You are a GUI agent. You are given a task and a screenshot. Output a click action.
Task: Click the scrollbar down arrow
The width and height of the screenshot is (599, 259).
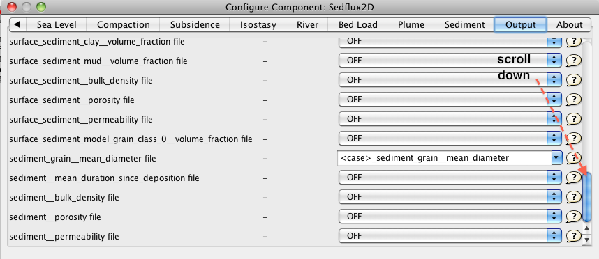[587, 240]
